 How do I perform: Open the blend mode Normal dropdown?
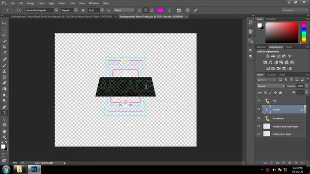271,86
